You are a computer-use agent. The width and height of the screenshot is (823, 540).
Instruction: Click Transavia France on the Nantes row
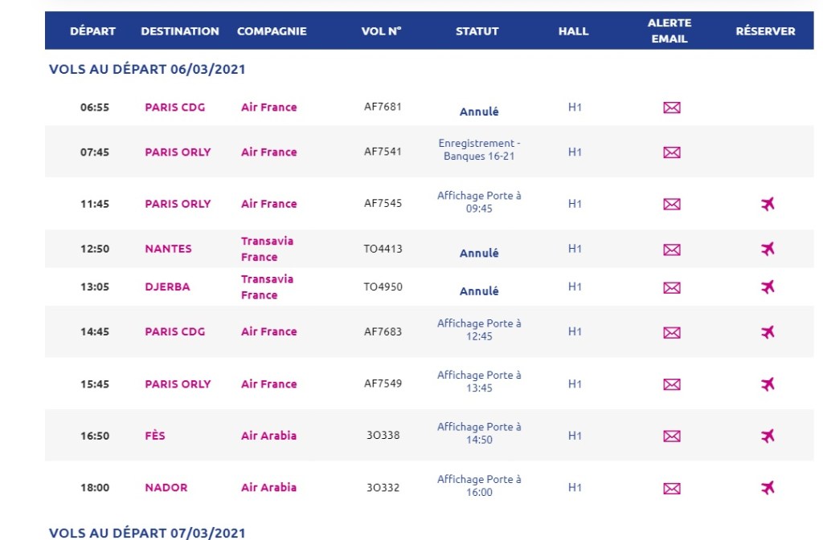pyautogui.click(x=267, y=249)
